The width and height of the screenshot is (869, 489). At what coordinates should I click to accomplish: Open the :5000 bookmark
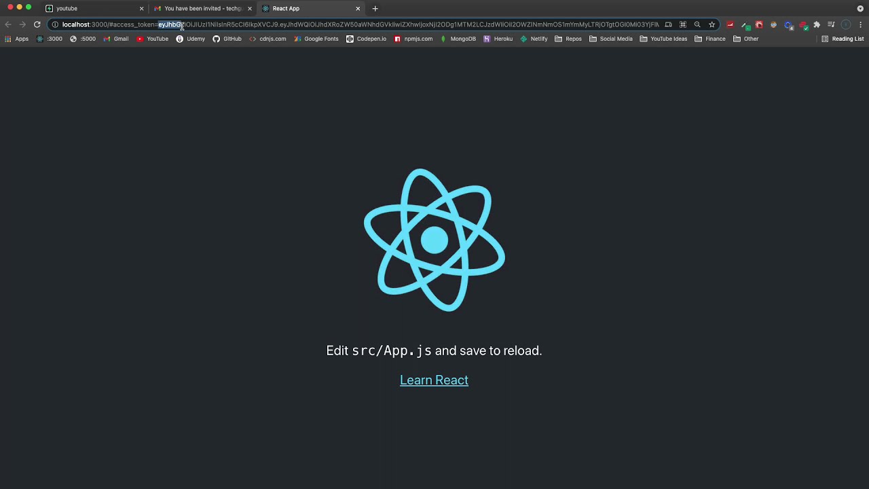(83, 39)
